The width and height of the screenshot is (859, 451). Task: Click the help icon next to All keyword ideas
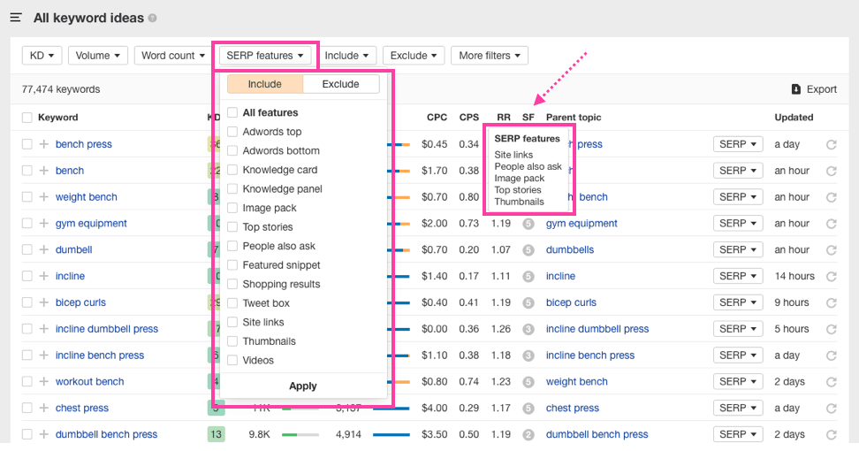coord(152,18)
